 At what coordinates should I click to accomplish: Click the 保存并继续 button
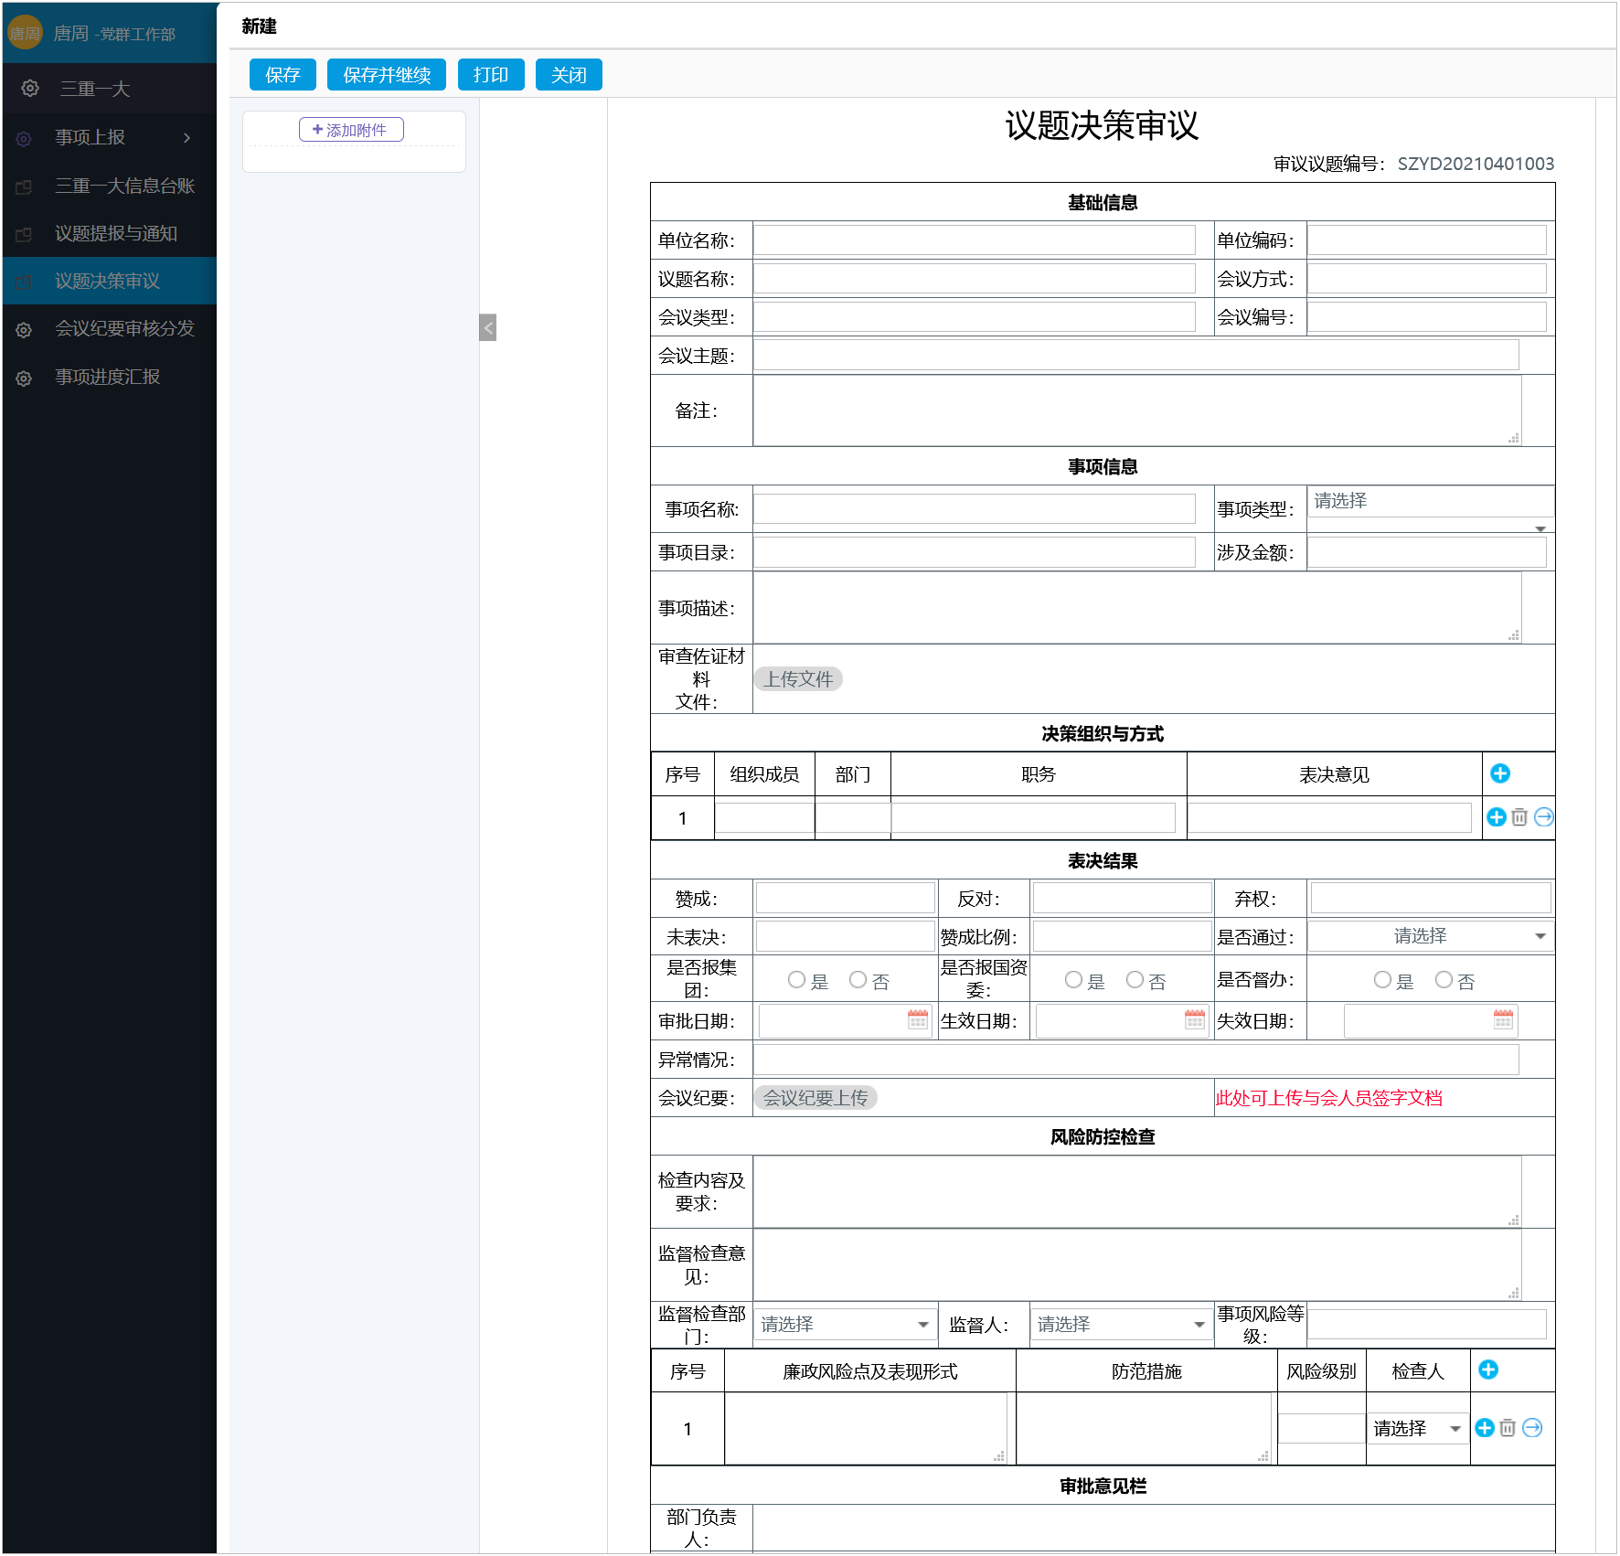(x=387, y=75)
